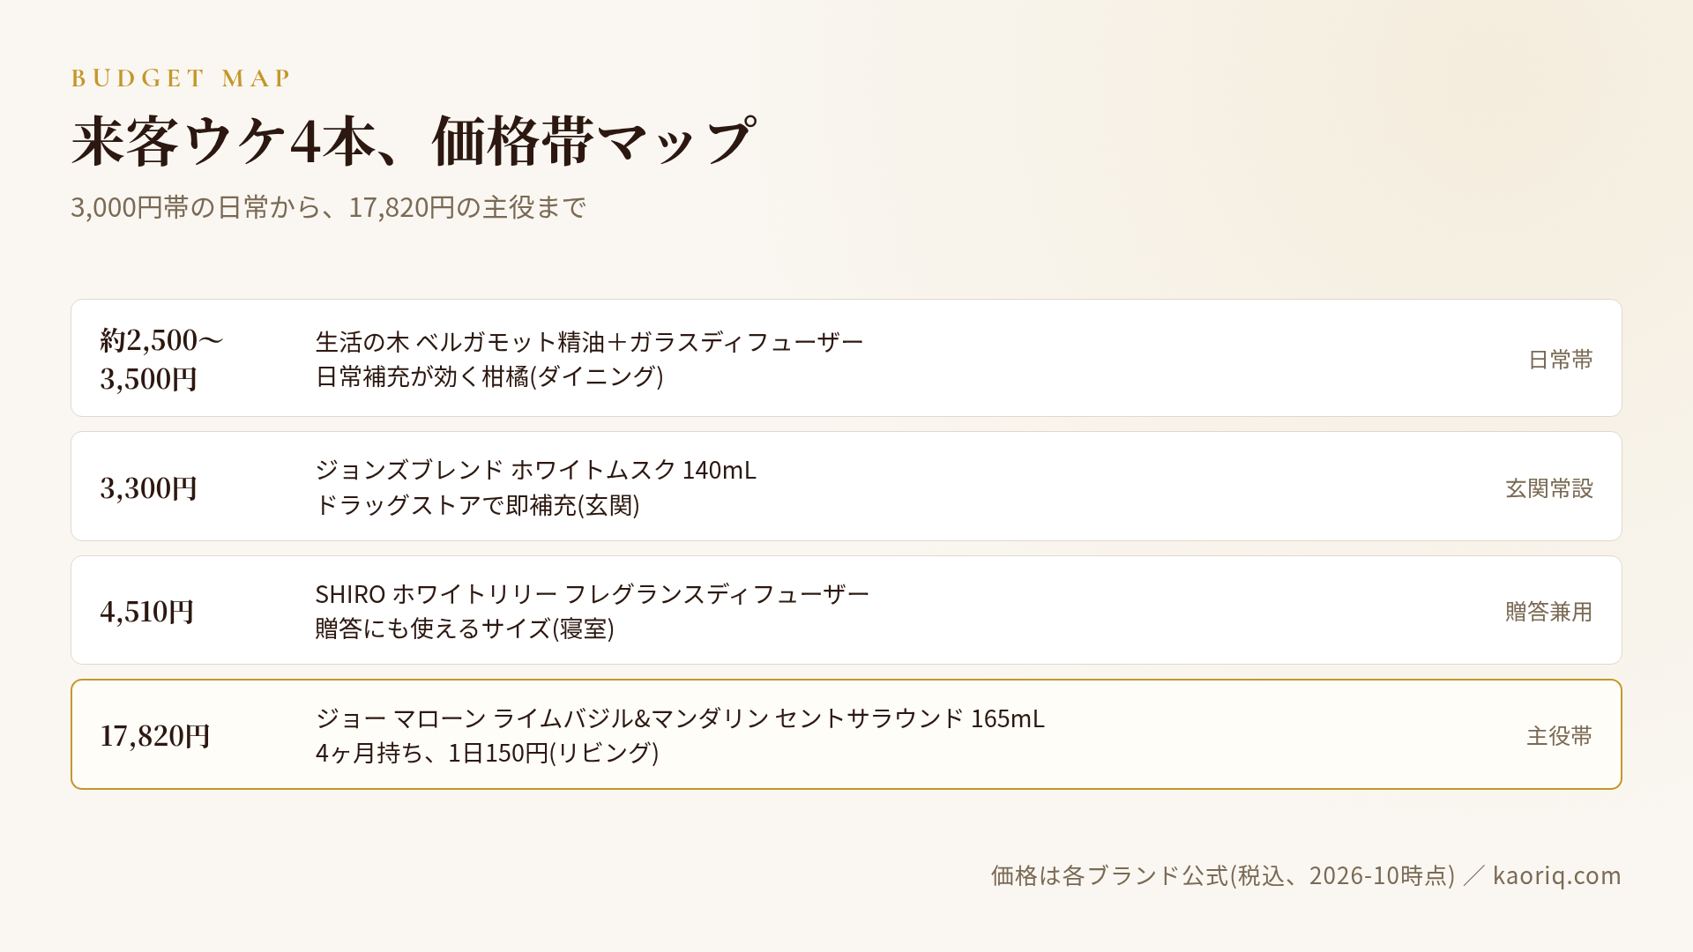
Task: Click the 4,510円 price
Action: click(147, 611)
